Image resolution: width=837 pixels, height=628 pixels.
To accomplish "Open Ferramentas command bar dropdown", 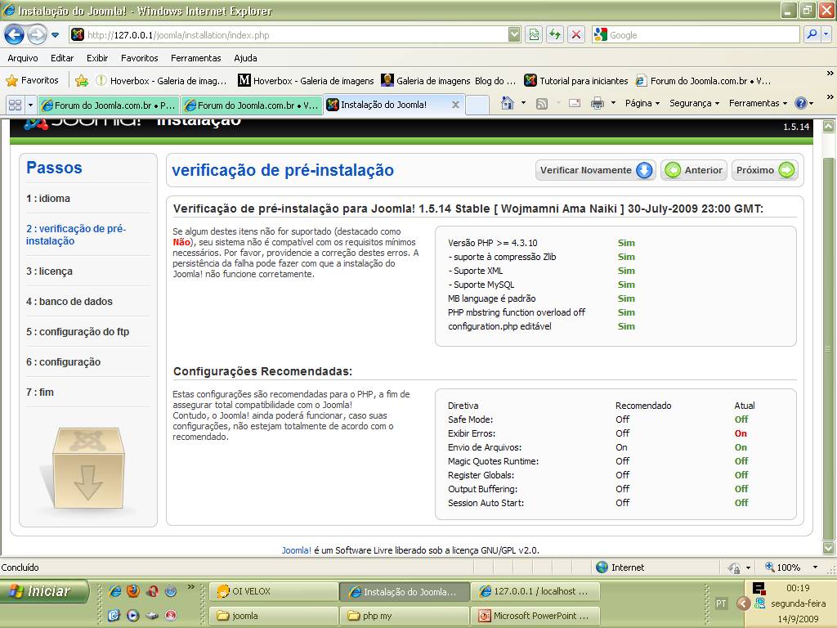I will [x=758, y=103].
